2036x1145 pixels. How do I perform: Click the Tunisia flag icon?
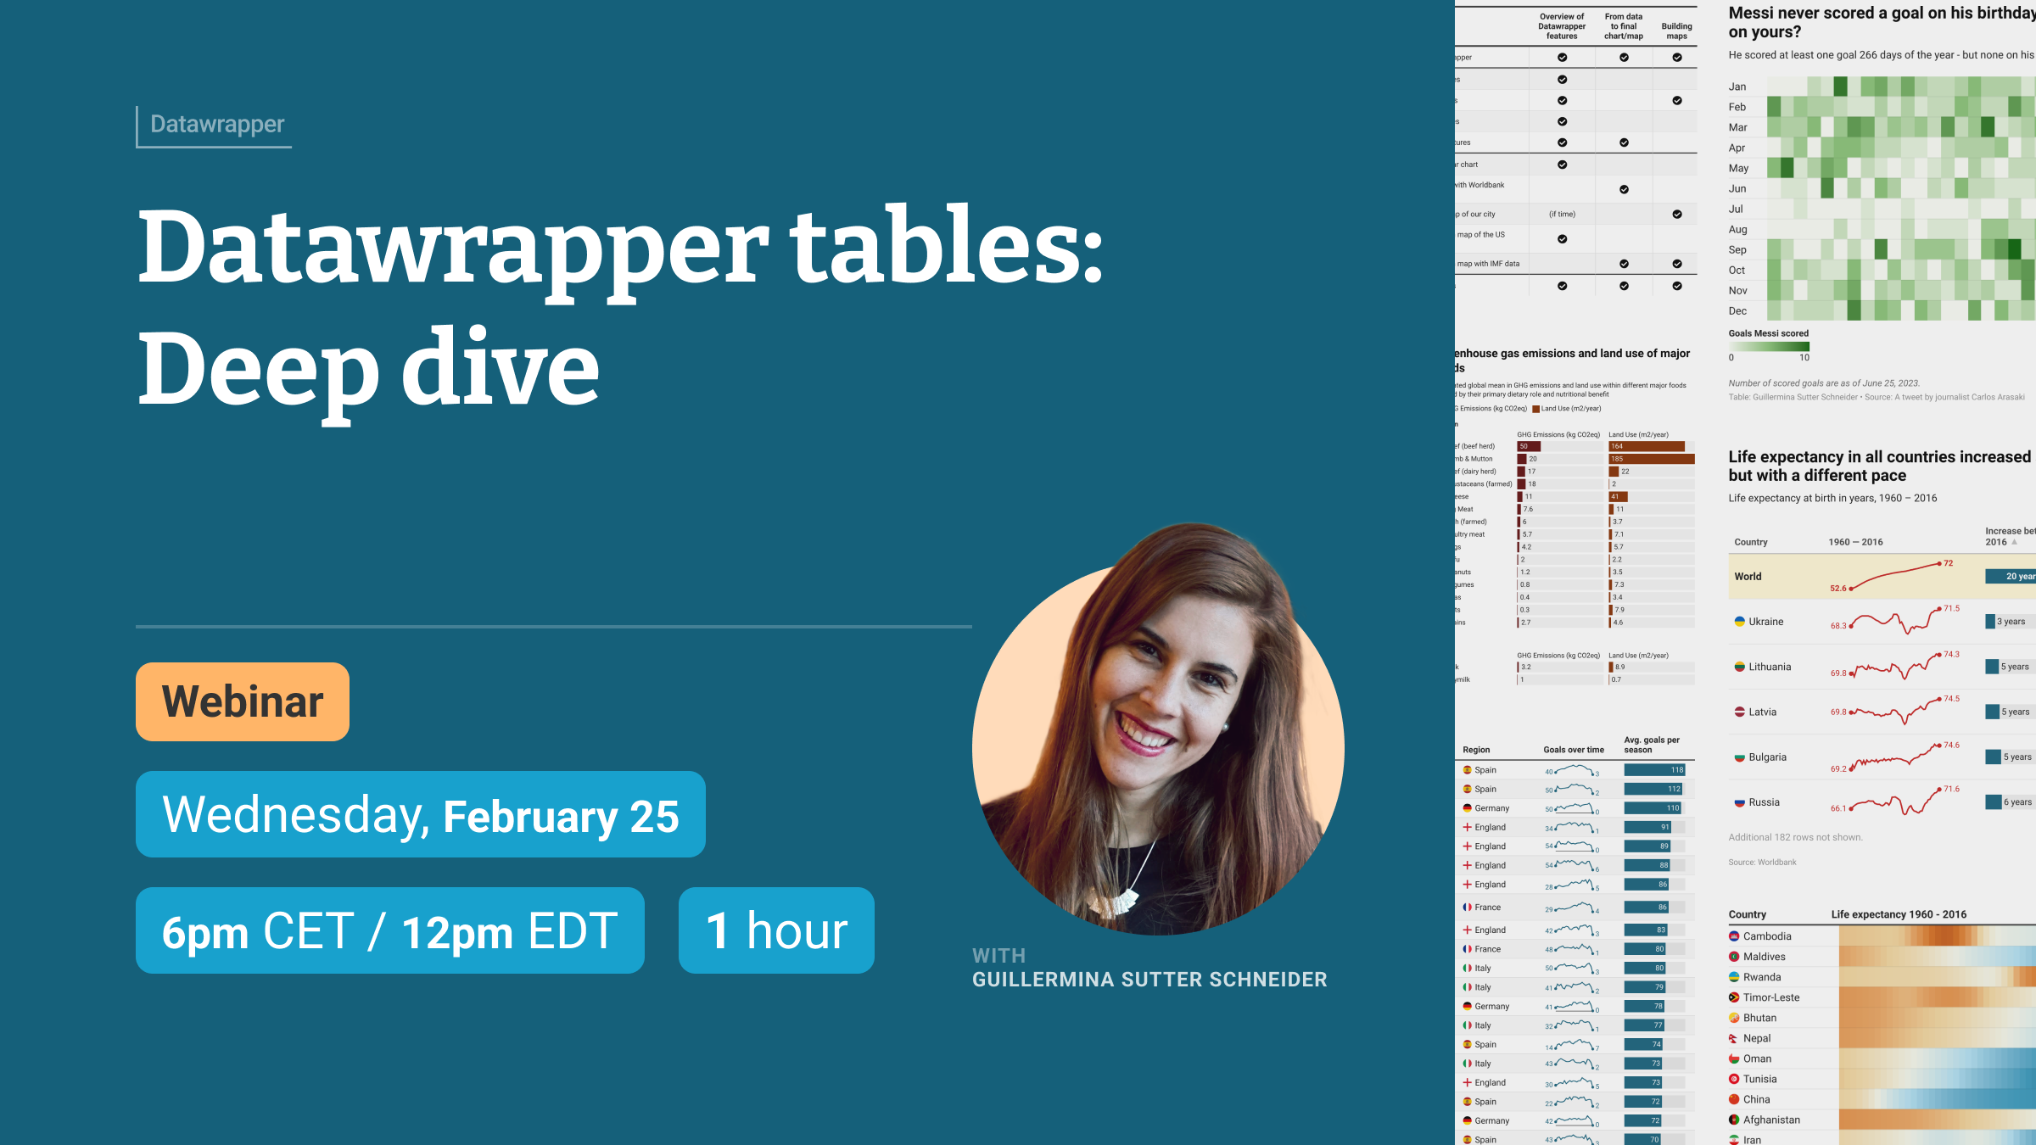pos(1734,1079)
